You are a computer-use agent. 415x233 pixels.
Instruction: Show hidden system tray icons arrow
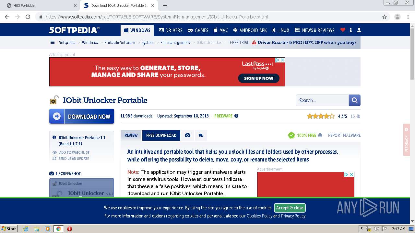(x=362, y=229)
